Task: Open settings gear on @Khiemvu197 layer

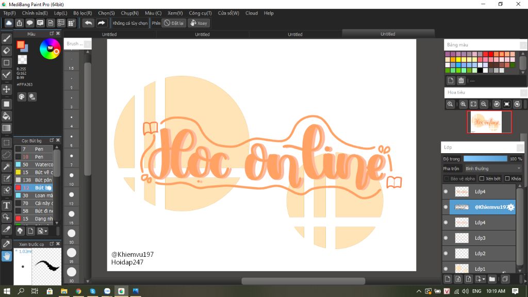Action: [511, 207]
